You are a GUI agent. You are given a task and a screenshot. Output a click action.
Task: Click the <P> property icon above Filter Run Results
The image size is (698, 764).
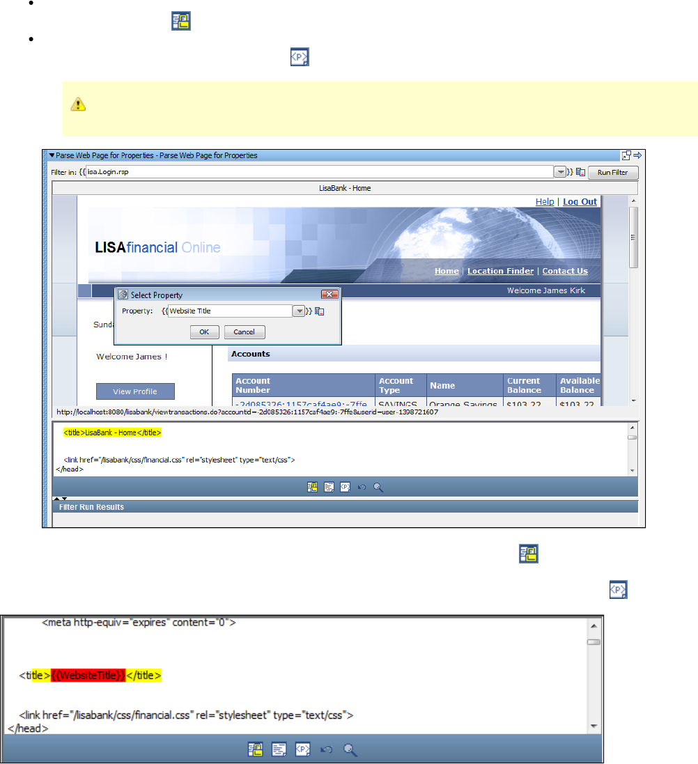click(345, 488)
